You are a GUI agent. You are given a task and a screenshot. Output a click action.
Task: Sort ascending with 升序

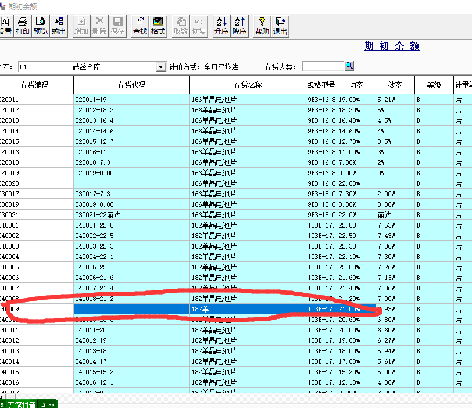(x=221, y=26)
